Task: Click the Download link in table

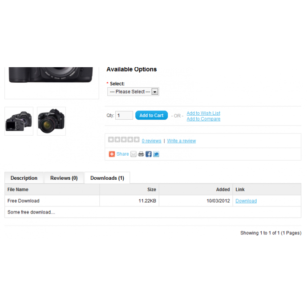Action: (246, 201)
